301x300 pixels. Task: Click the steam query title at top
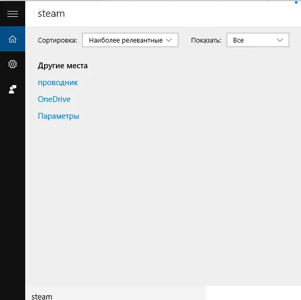coord(51,14)
